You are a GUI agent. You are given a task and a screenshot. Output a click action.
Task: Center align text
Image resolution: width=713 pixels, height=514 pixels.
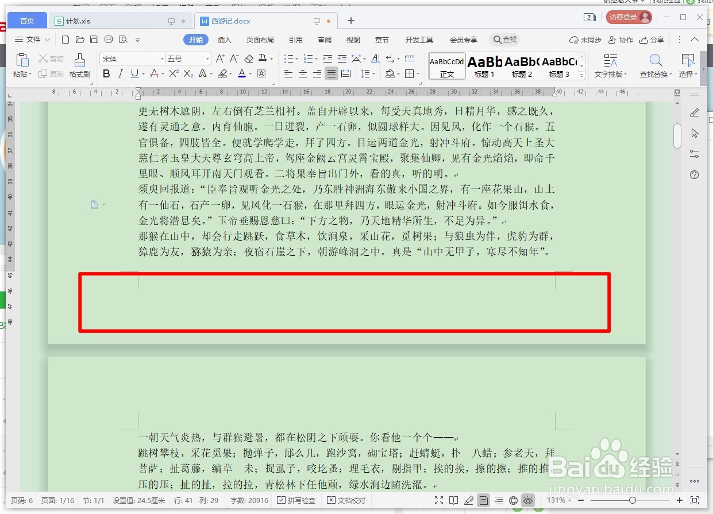coord(303,73)
